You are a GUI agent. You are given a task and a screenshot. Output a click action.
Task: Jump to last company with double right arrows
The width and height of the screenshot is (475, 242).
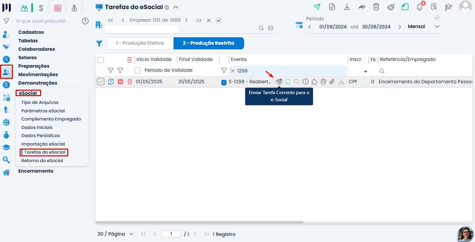tap(199, 20)
